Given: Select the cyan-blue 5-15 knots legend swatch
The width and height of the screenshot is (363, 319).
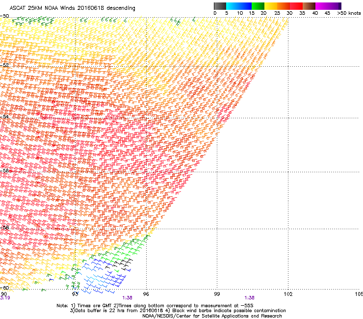Looking at the screenshot, I should [239, 6].
